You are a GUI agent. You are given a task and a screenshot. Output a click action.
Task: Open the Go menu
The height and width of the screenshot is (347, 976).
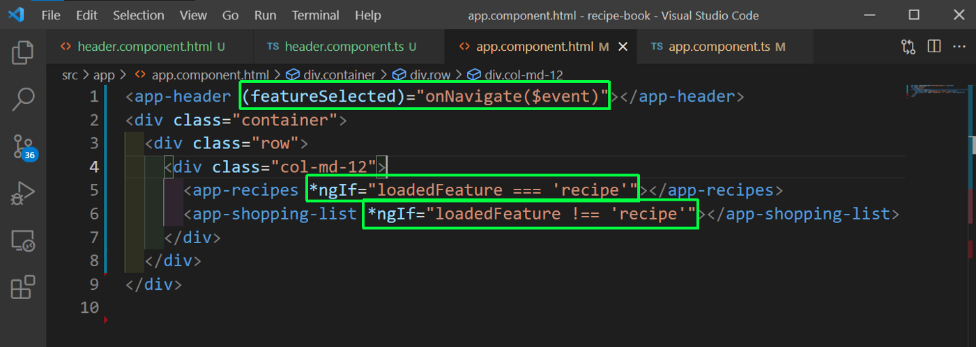tap(230, 15)
